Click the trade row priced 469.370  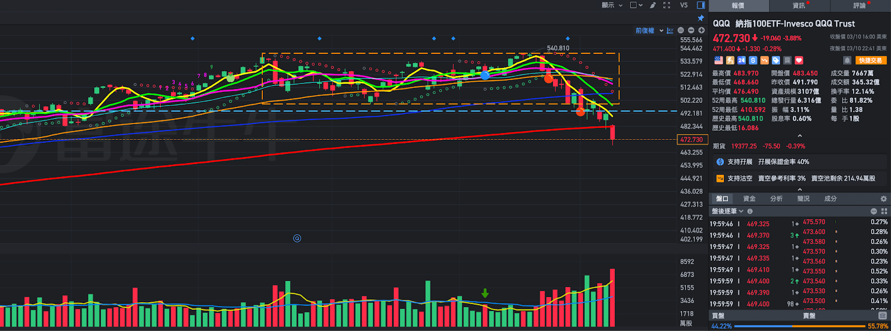coord(755,235)
